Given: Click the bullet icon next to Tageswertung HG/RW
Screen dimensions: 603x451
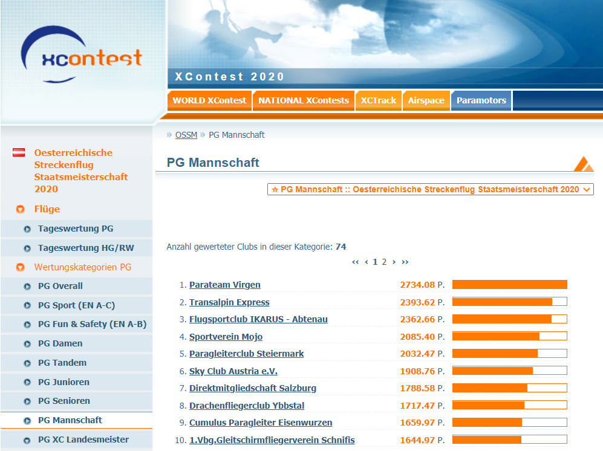Looking at the screenshot, I should [27, 248].
